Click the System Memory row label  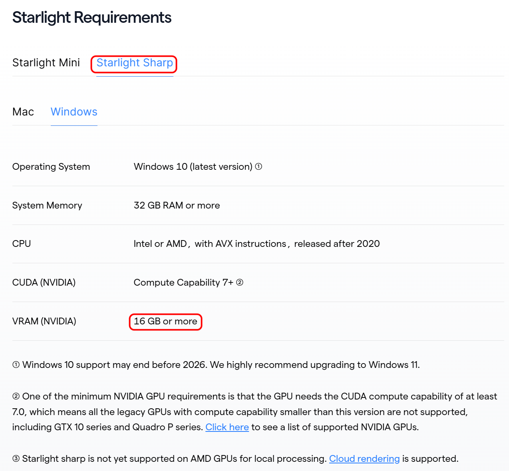point(47,205)
